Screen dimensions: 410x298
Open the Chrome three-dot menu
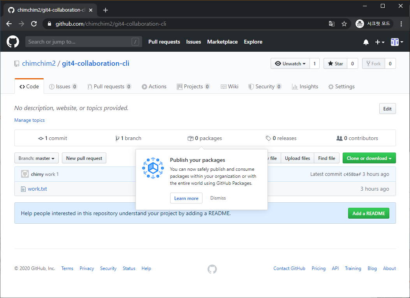[x=401, y=24]
